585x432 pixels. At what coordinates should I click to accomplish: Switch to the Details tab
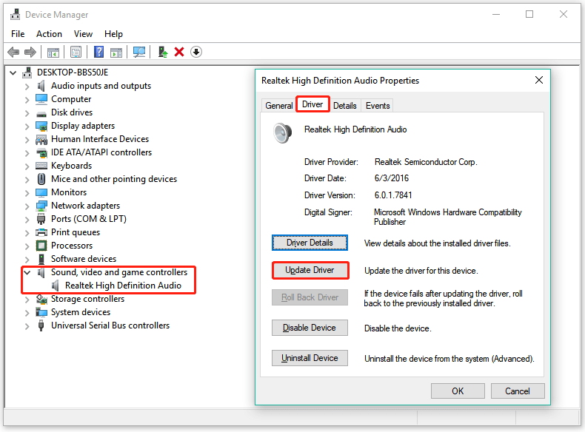coord(345,106)
